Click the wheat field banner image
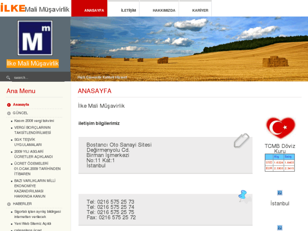 189,49
